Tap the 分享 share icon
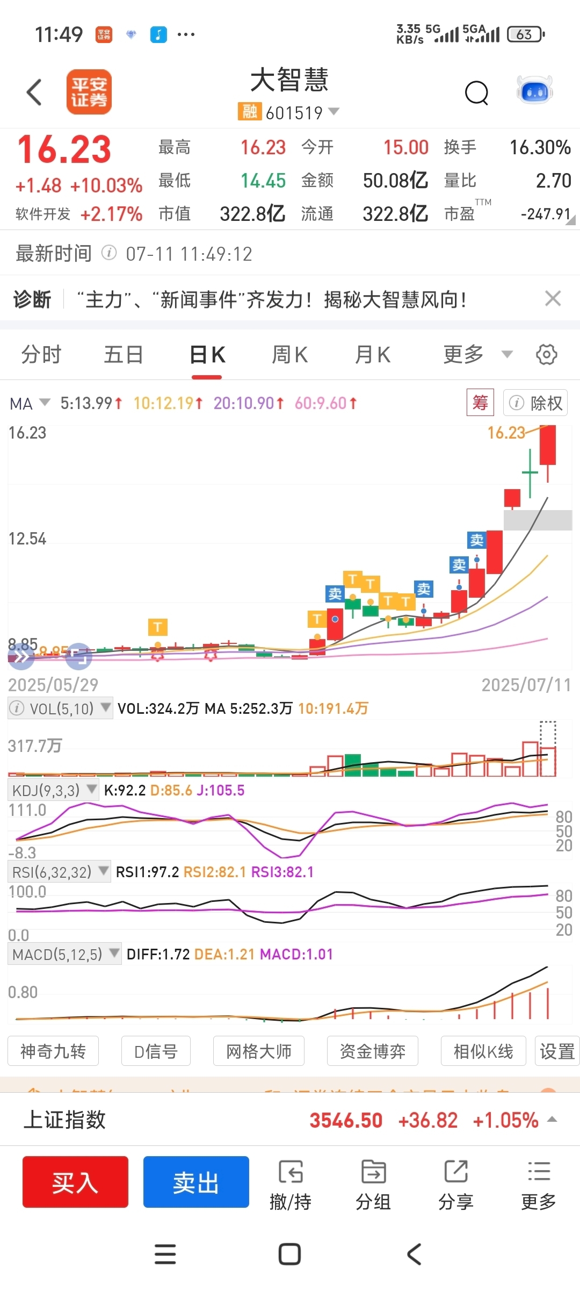Screen dimensions: 580x1290 pos(456,1185)
